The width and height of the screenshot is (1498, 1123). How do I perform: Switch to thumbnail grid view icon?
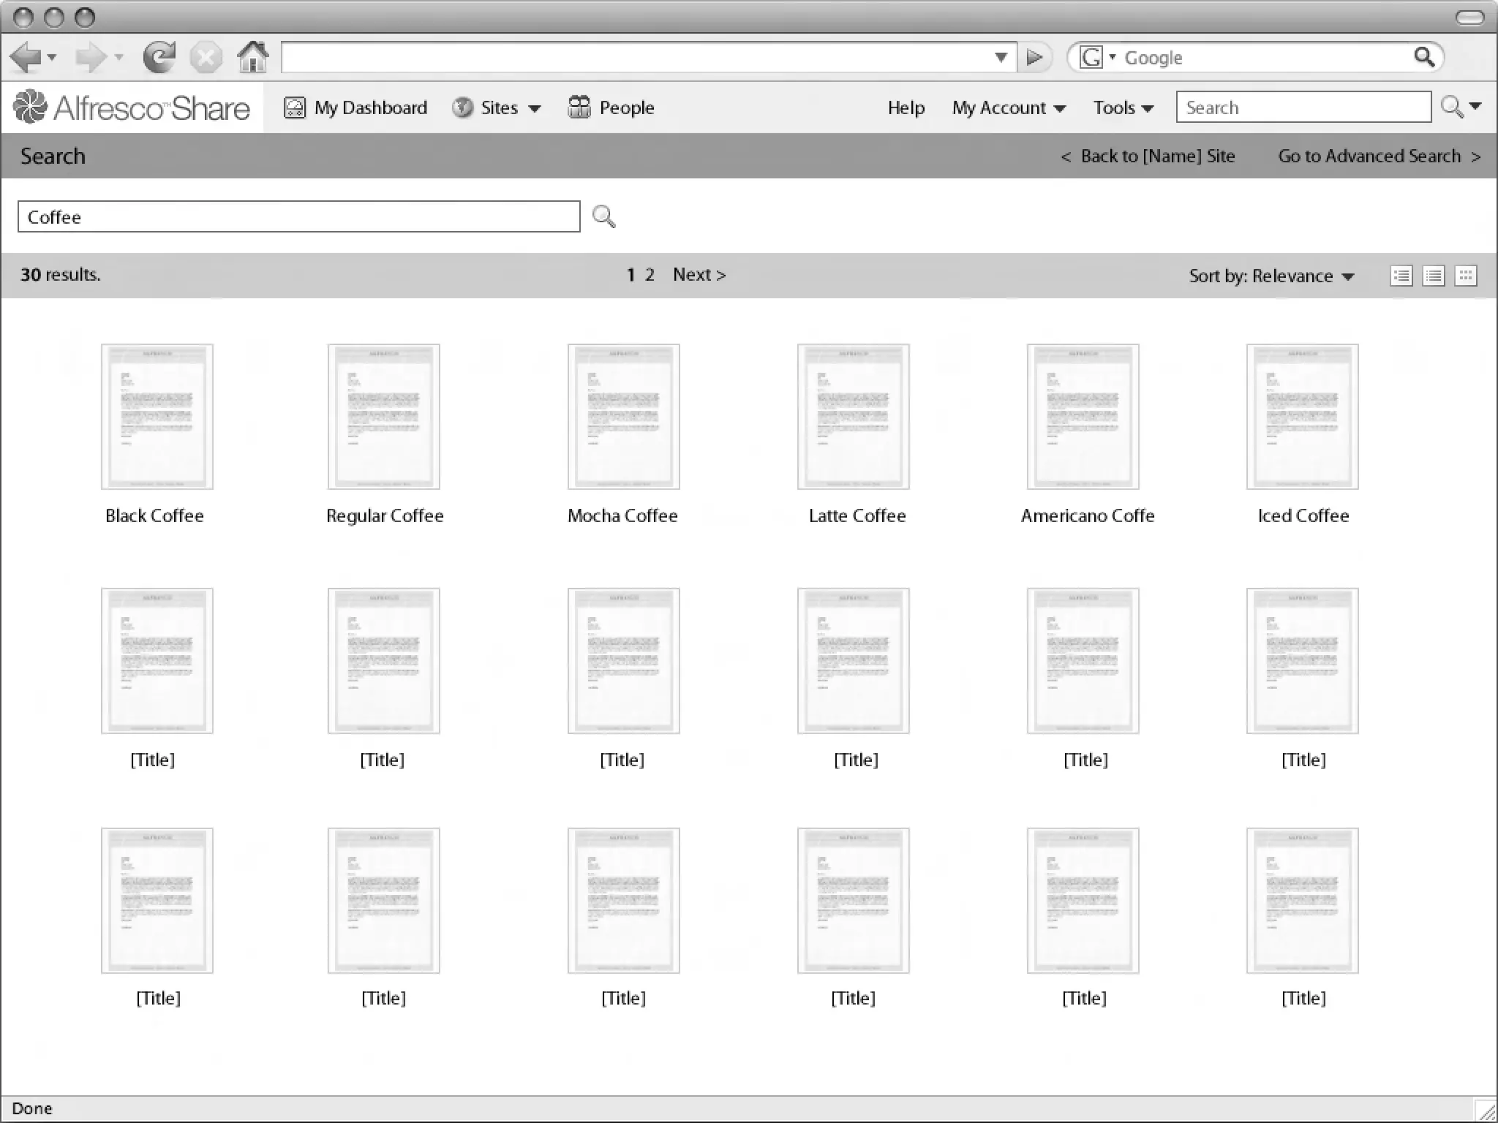point(1465,276)
